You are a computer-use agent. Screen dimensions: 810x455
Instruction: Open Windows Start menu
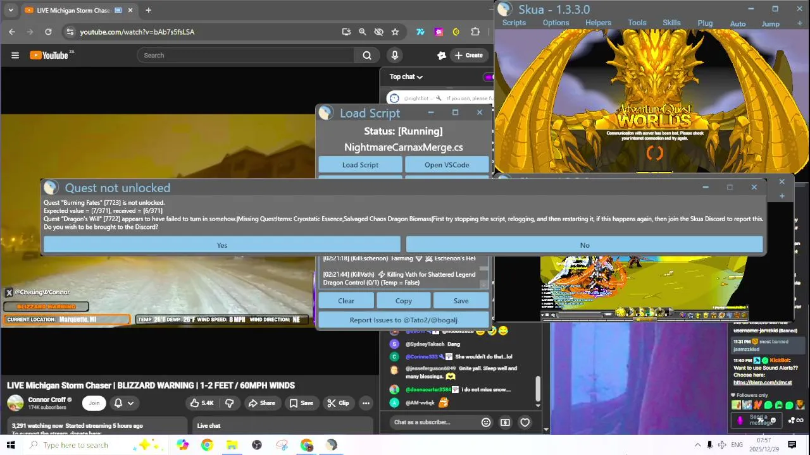pyautogui.click(x=11, y=445)
